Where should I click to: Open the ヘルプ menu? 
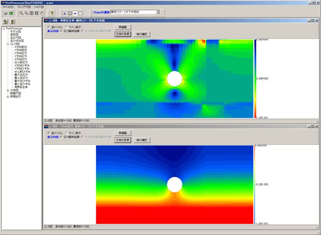click(x=39, y=7)
